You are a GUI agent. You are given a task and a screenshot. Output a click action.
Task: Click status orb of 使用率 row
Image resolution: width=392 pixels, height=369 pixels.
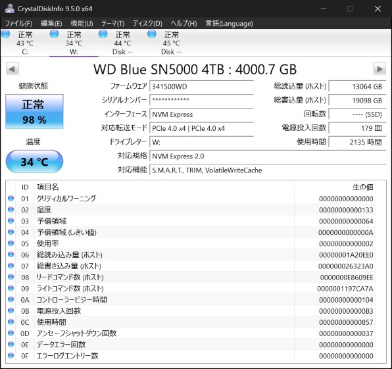(x=11, y=243)
